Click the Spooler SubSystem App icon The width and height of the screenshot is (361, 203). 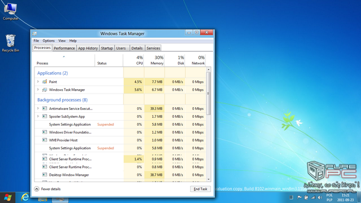(45, 117)
